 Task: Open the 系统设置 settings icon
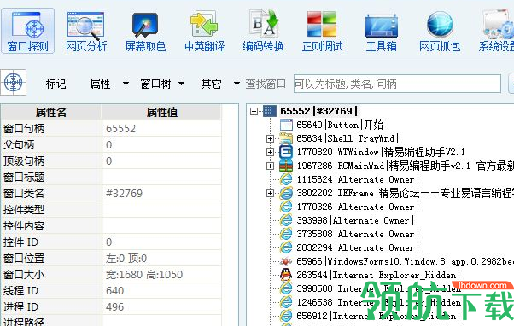497,31
